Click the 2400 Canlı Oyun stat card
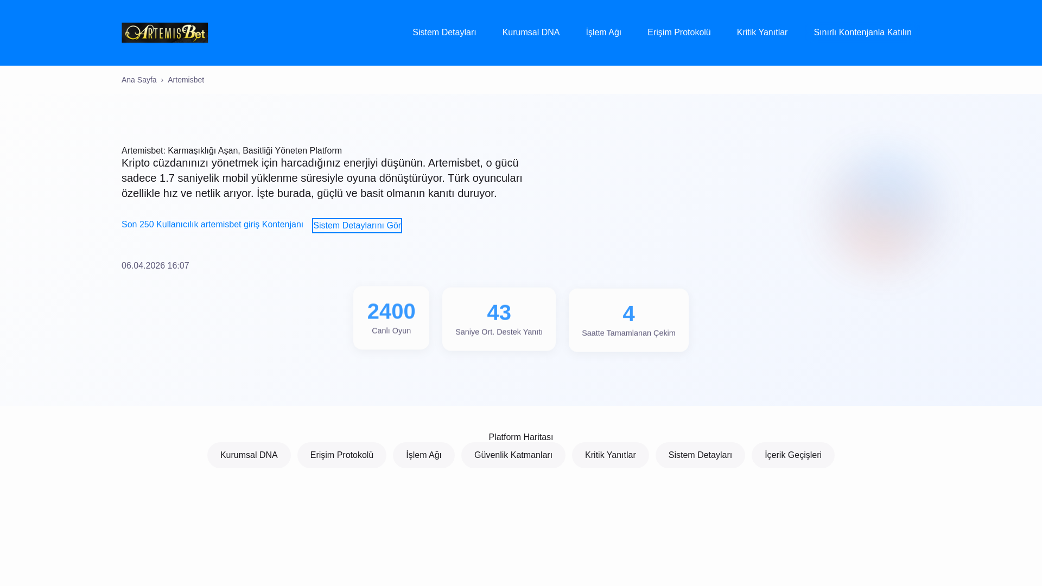The height and width of the screenshot is (586, 1042). [391, 318]
